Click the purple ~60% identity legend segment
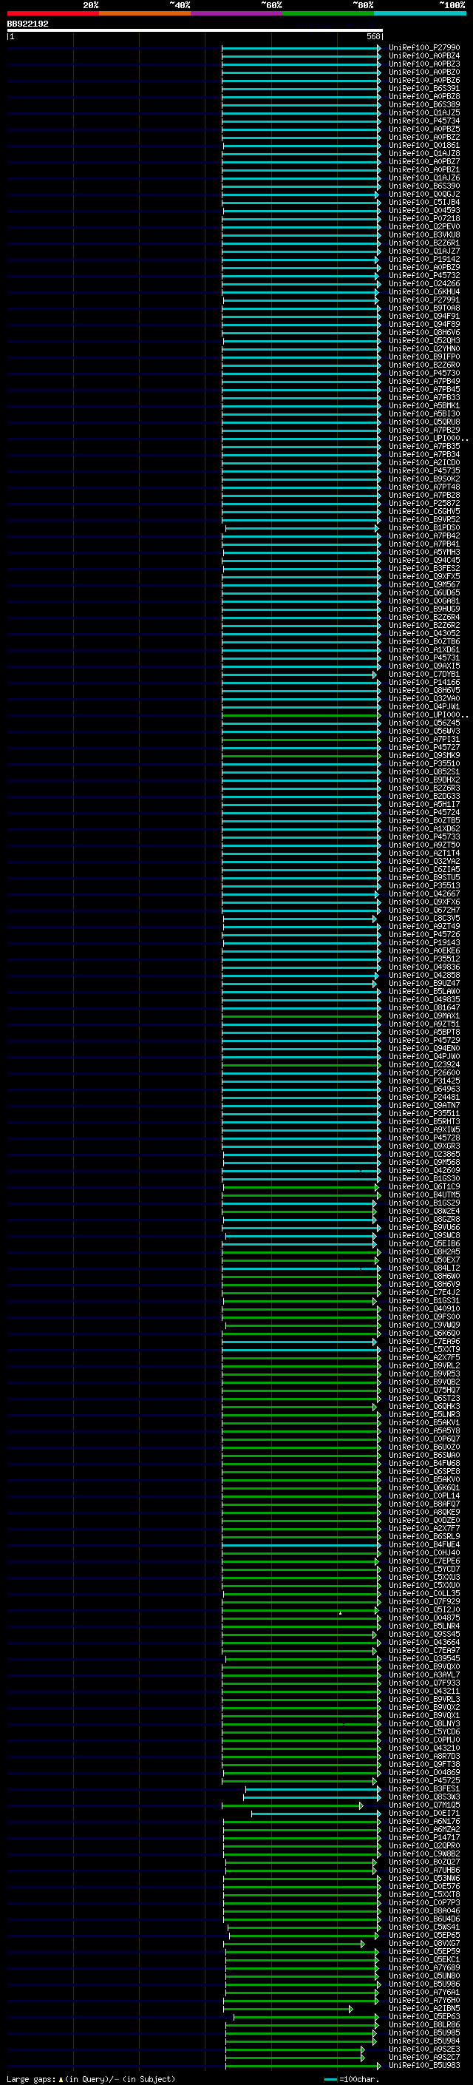Viewport: 473px width, 2085px height. tap(237, 13)
